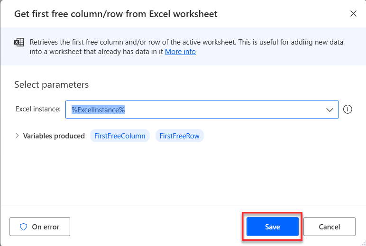366x246 pixels.
Task: Open the Excel instance dropdown arrow
Action: [x=329, y=109]
